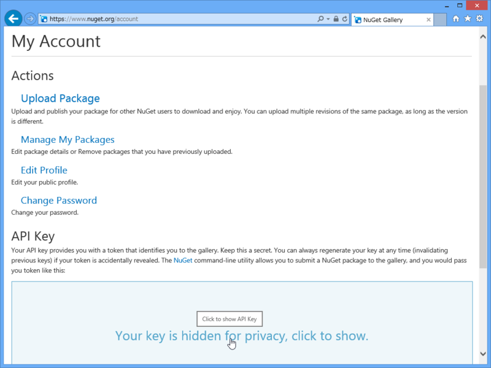
Task: Open the Upload Package link
Action: 60,98
